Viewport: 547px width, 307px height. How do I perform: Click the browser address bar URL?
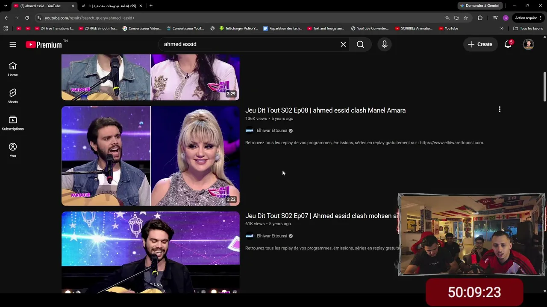(90, 18)
